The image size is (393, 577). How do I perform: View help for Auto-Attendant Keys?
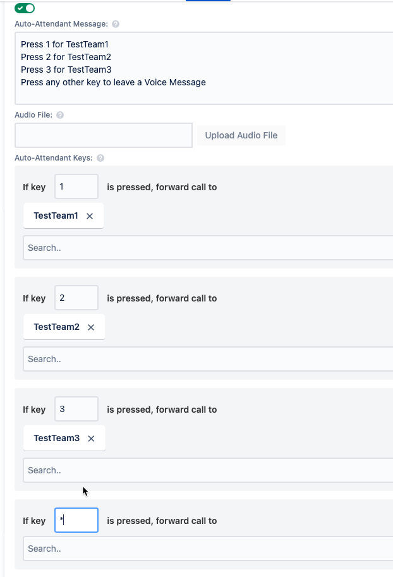tap(100, 158)
